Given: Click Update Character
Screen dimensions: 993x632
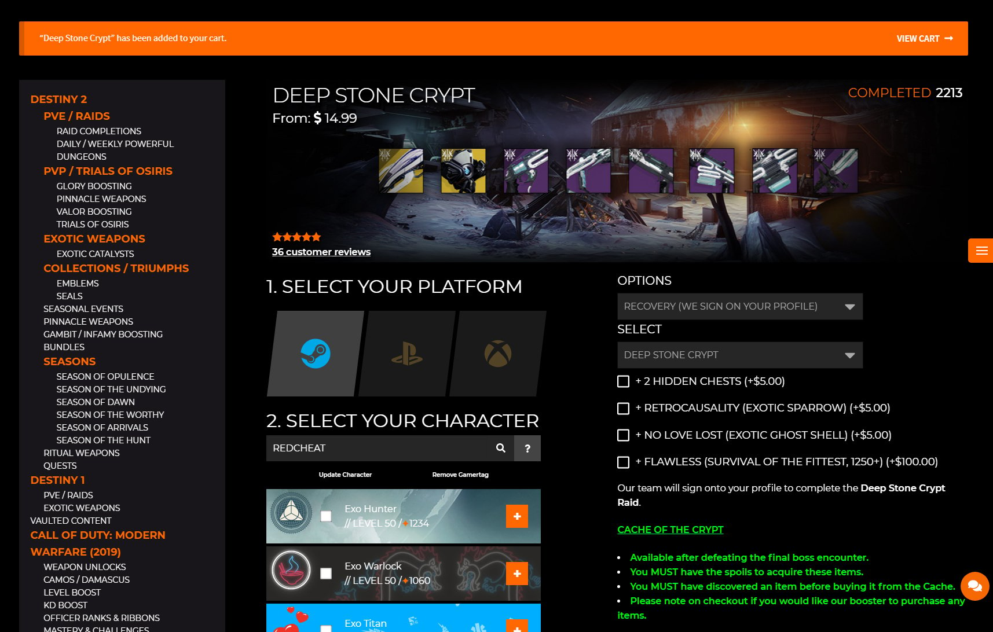Looking at the screenshot, I should 345,475.
